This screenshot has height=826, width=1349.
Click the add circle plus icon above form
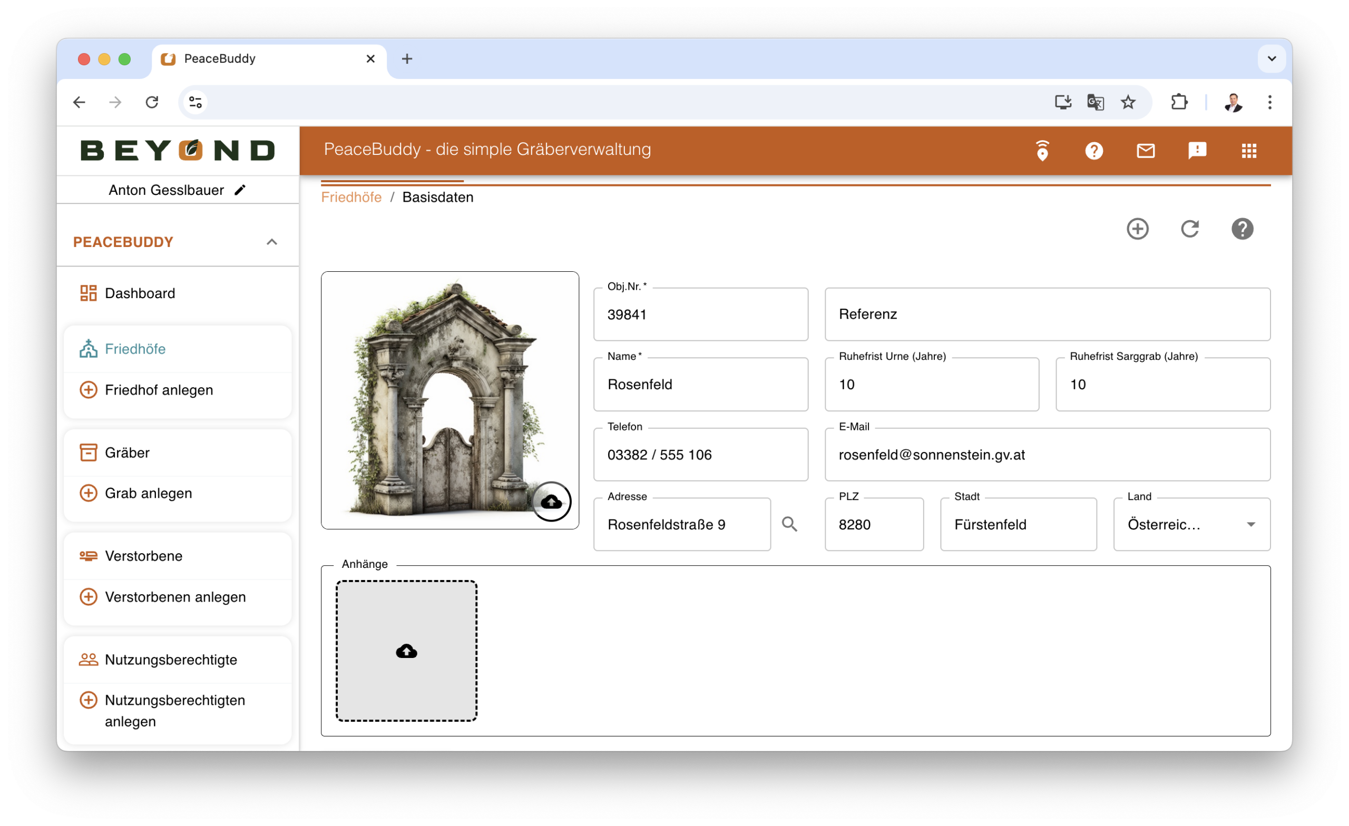[1137, 229]
